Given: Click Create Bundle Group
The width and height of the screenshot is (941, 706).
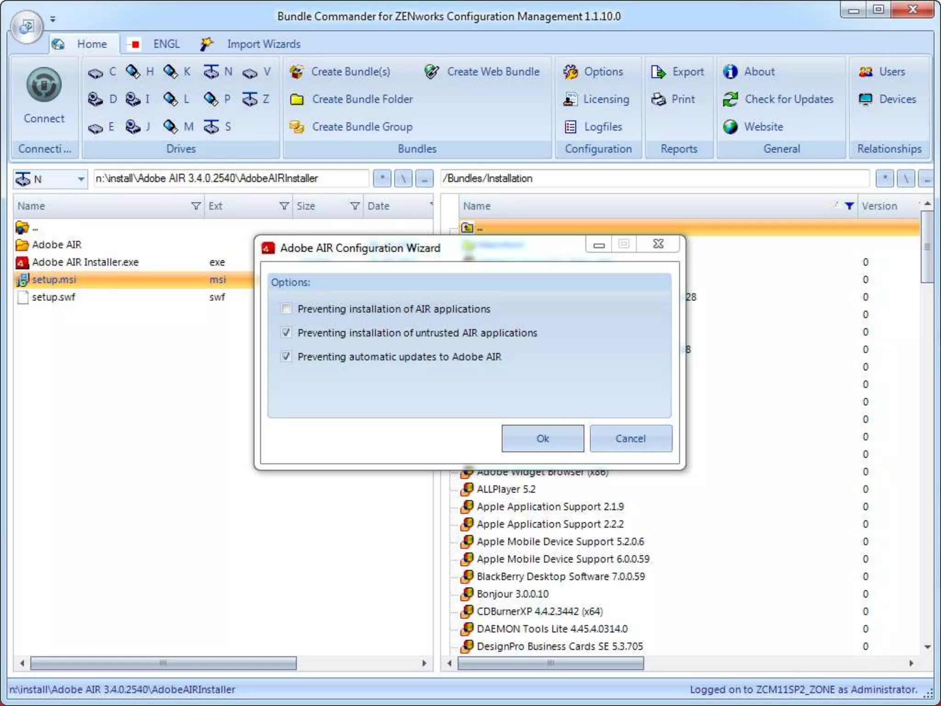Looking at the screenshot, I should pyautogui.click(x=351, y=127).
